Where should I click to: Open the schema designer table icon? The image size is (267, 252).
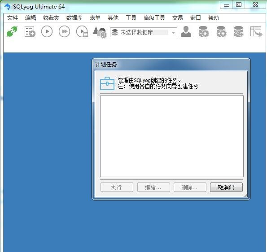pyautogui.click(x=256, y=31)
